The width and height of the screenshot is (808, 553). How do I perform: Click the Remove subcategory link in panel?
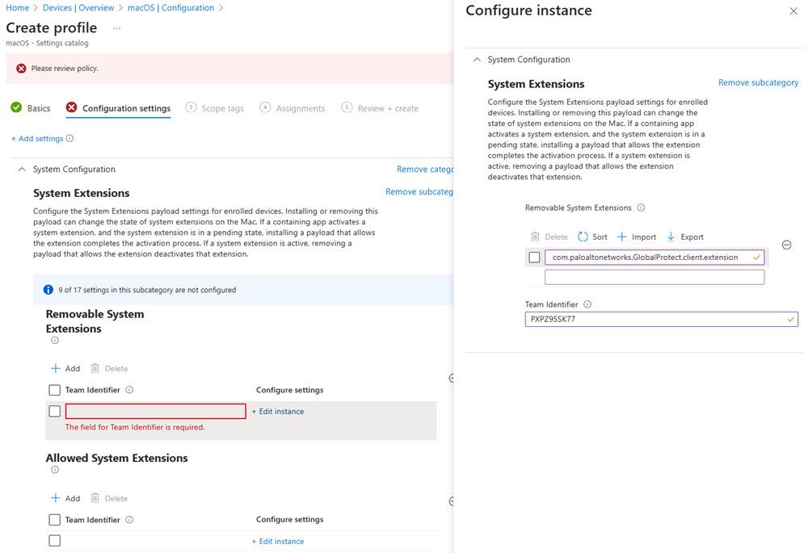click(x=758, y=83)
